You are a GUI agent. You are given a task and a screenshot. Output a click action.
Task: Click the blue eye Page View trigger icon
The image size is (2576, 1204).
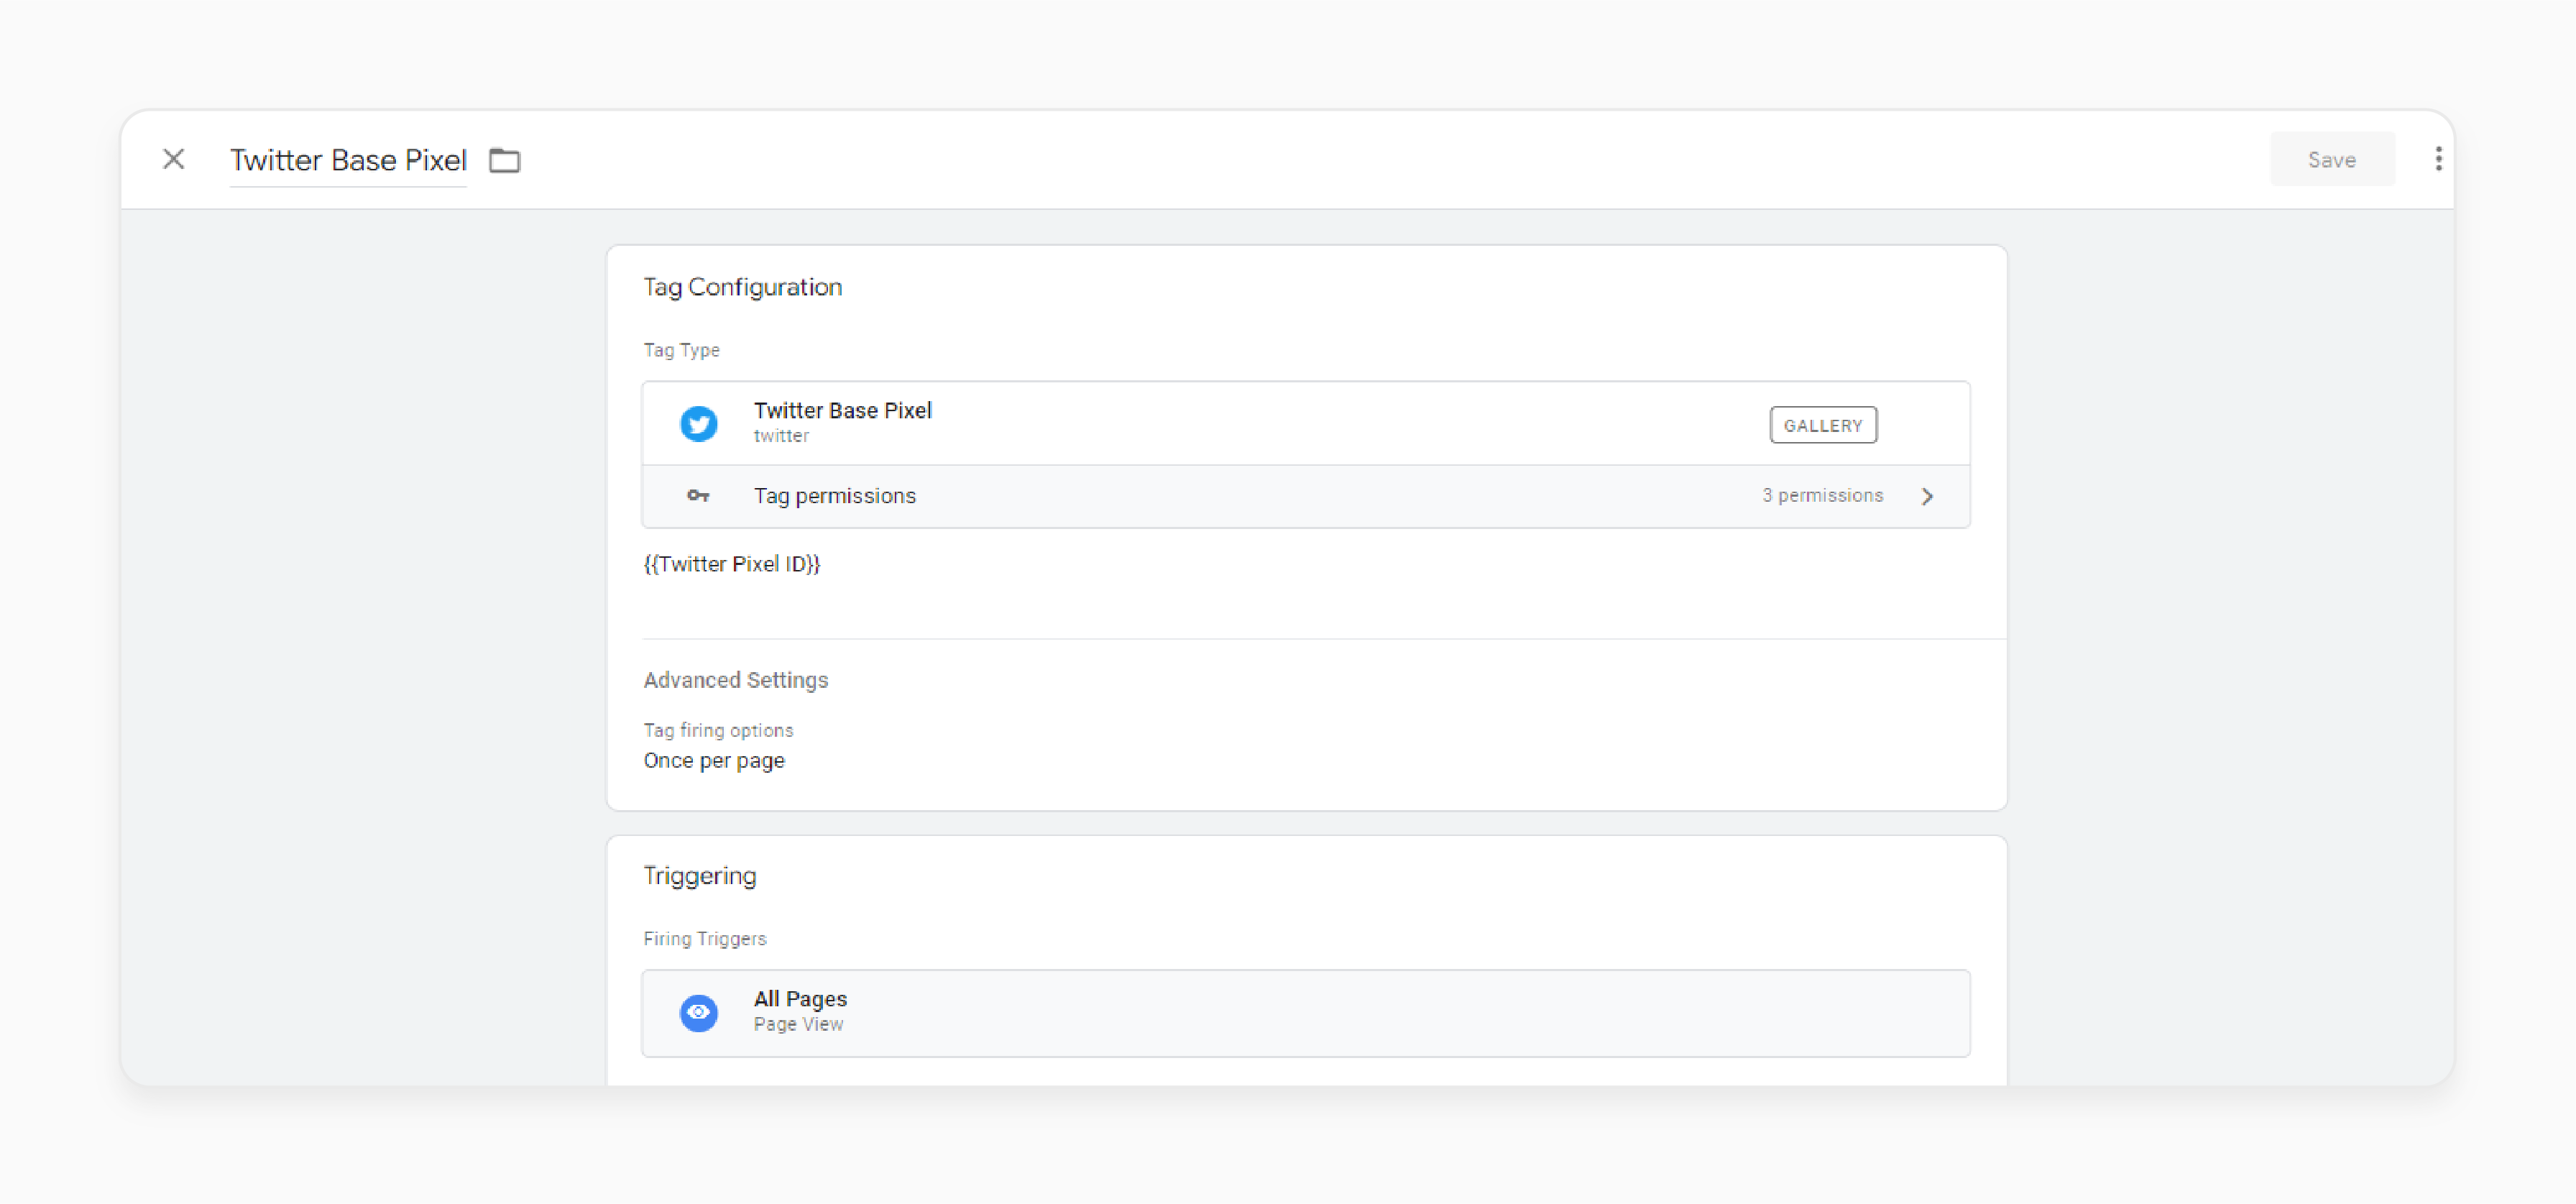(699, 1012)
